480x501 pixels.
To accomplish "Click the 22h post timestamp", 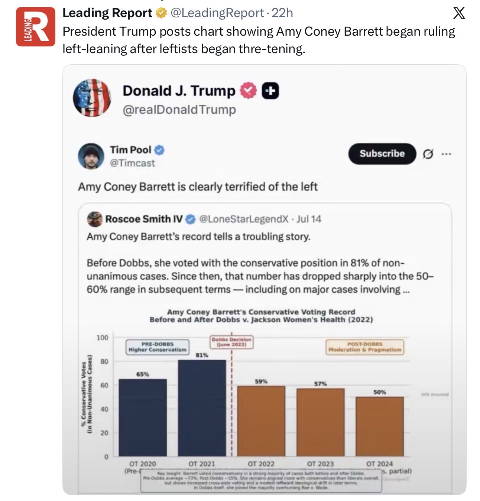I will [282, 13].
